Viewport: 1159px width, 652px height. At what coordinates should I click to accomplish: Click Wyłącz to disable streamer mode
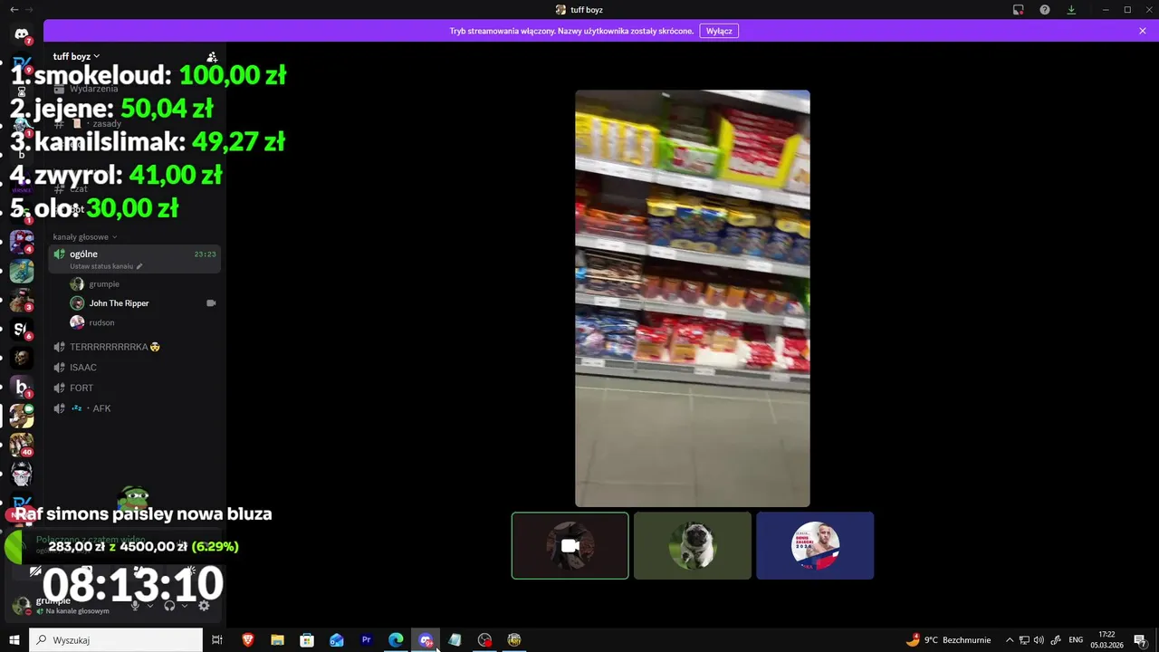(x=719, y=31)
